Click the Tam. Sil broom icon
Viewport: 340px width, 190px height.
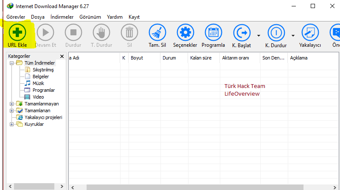(x=157, y=33)
